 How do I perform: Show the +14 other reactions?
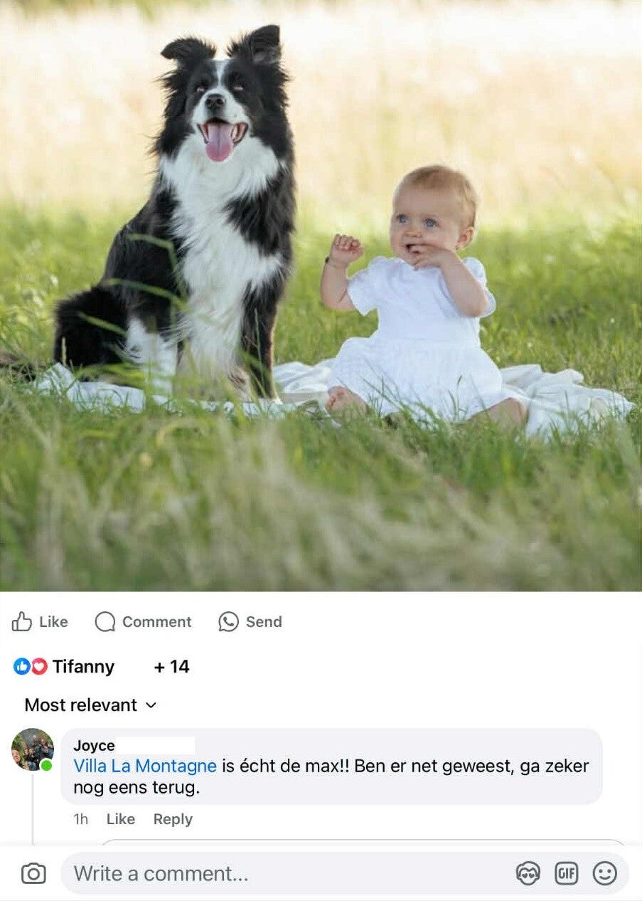(x=171, y=667)
